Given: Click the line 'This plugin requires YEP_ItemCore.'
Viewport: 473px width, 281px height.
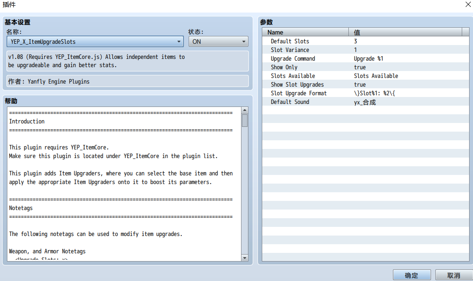Looking at the screenshot, I should (59, 147).
